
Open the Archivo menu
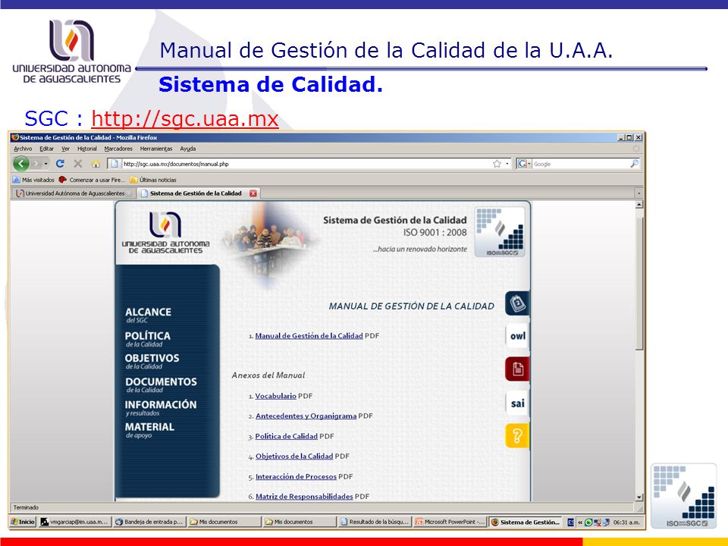[x=23, y=149]
